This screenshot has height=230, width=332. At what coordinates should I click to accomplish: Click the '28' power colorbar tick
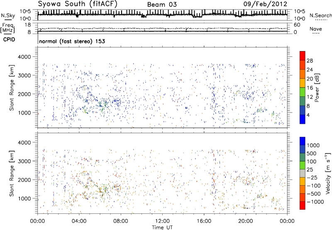click(310, 61)
